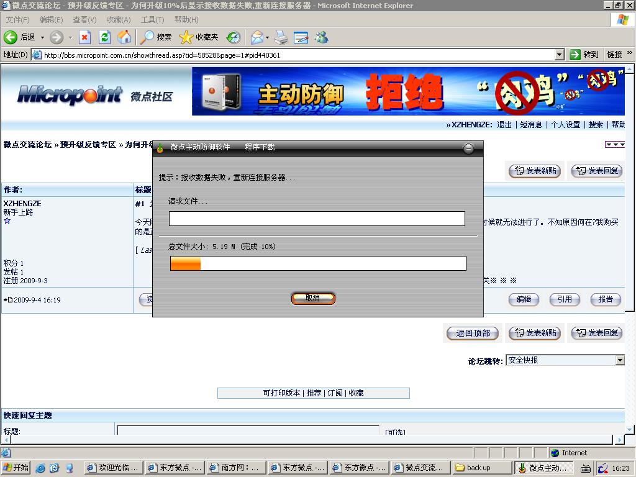Screen dimensions: 636x477
Task: Click Show Desktop quick launch icon
Action: pos(70,468)
